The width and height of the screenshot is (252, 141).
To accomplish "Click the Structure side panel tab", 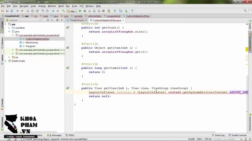I will [2, 43].
